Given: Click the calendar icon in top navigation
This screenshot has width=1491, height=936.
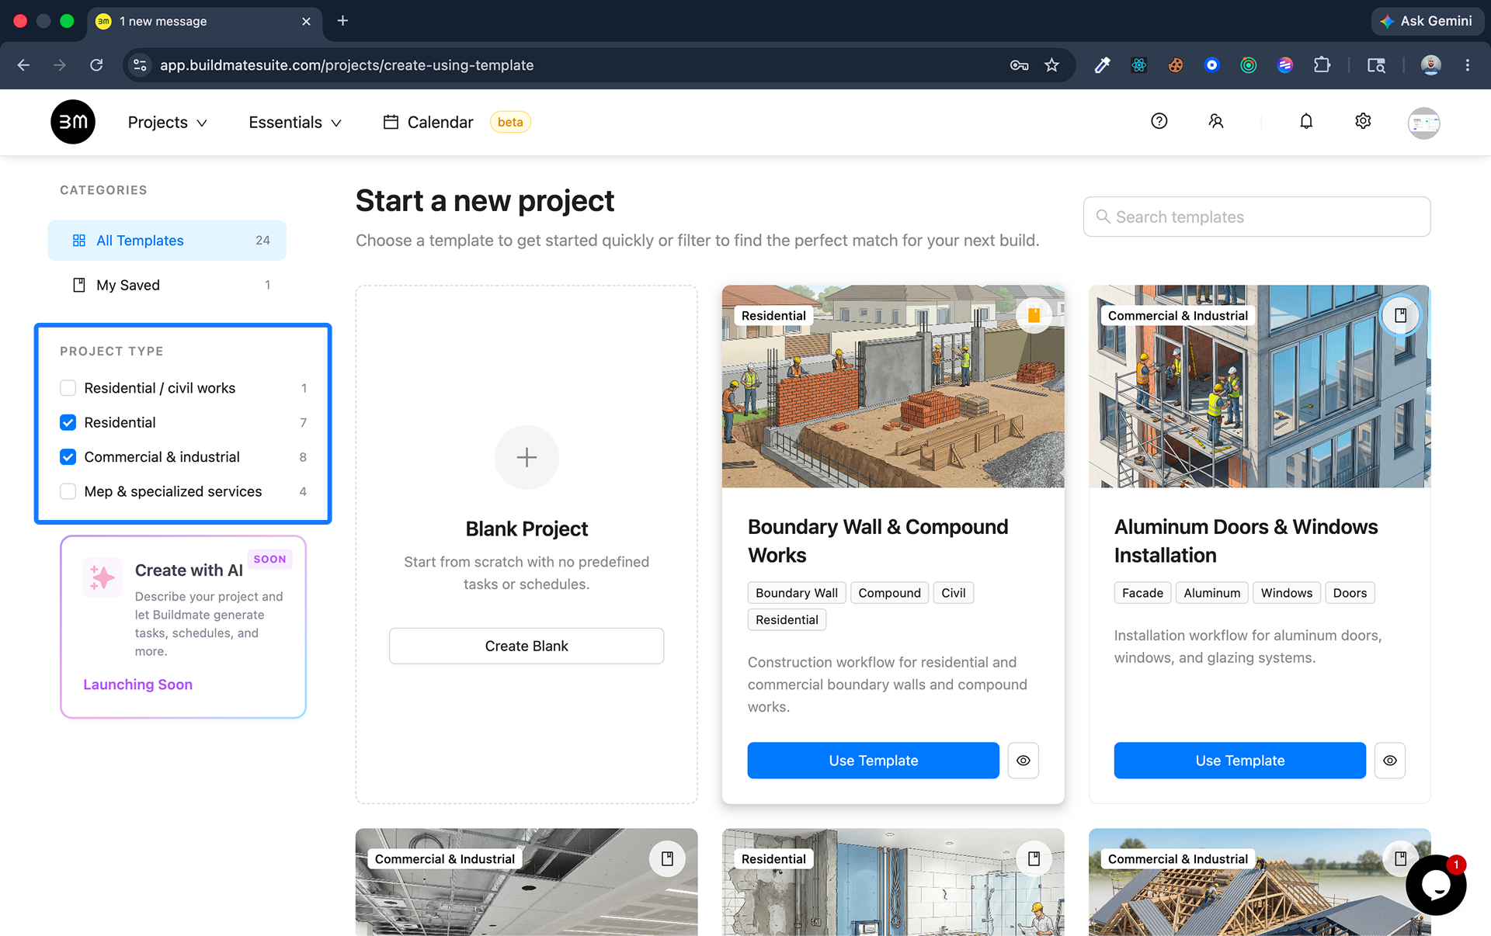Looking at the screenshot, I should click(391, 122).
